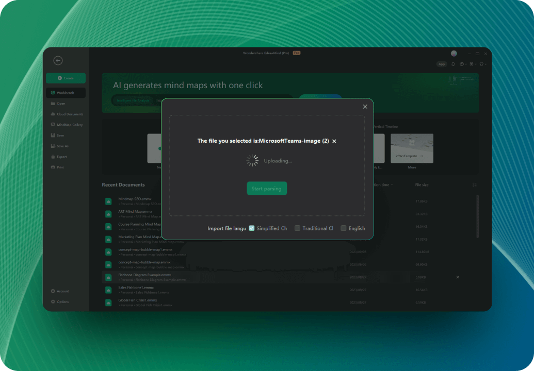Enable the English import language checkbox
The height and width of the screenshot is (371, 534).
(x=343, y=228)
